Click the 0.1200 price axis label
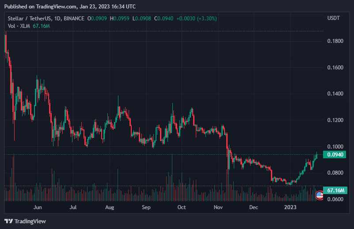 (335, 120)
